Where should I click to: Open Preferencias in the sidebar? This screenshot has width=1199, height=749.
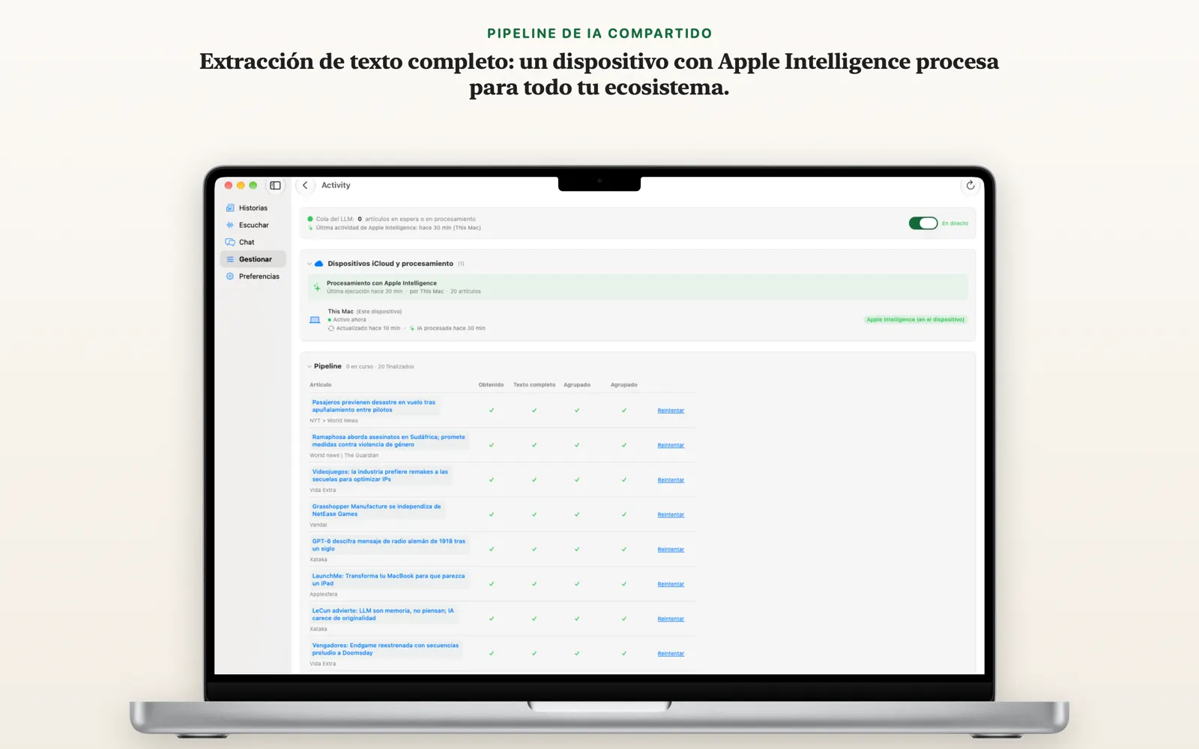pos(253,276)
